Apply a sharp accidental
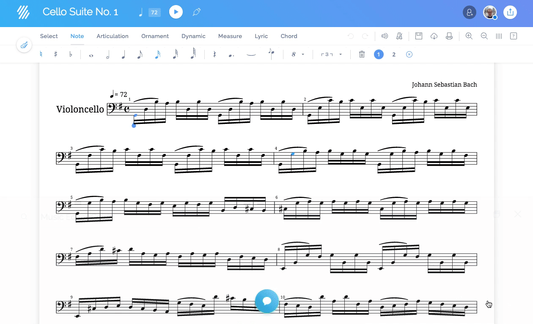Image resolution: width=533 pixels, height=324 pixels. (55, 55)
